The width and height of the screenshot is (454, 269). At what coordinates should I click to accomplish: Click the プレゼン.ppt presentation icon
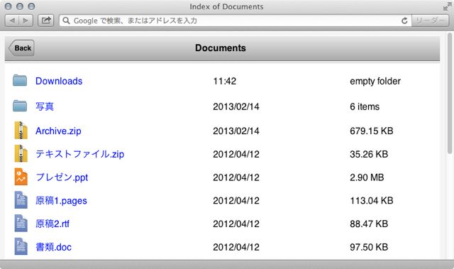tap(21, 177)
